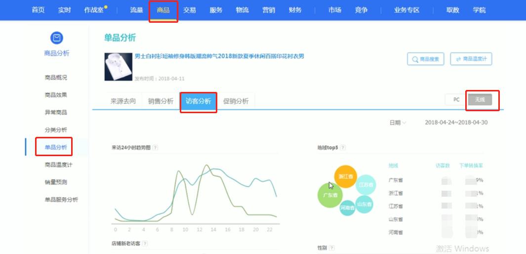Expand the 日期 dropdown
Screen dimensions: 526x254
click(x=398, y=123)
